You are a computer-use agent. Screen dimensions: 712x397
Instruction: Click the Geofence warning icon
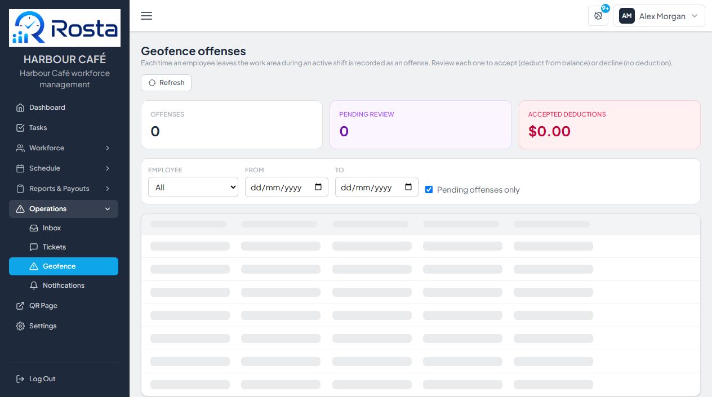click(34, 266)
